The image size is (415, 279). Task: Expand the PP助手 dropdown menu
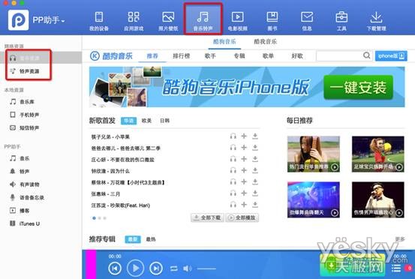click(x=49, y=20)
